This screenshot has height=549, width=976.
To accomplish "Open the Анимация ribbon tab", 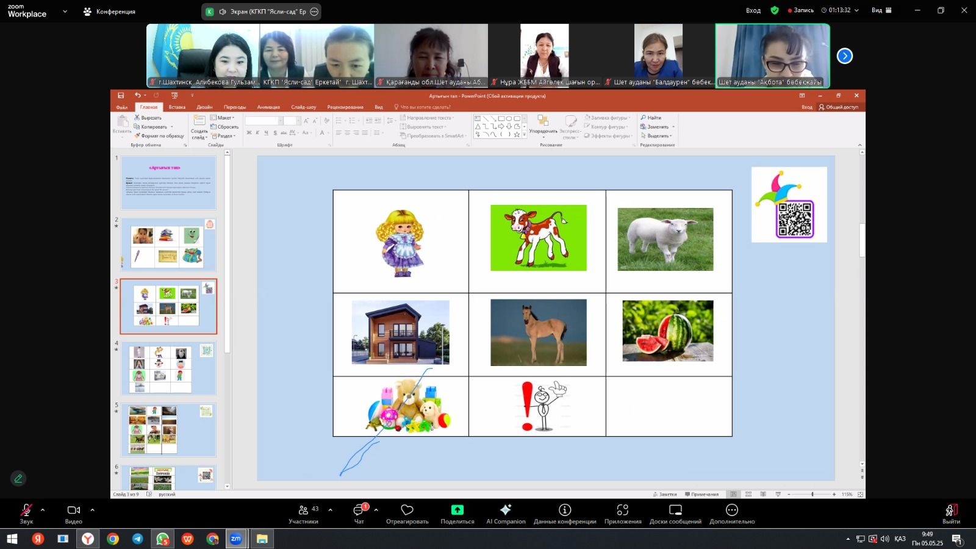I will [268, 107].
